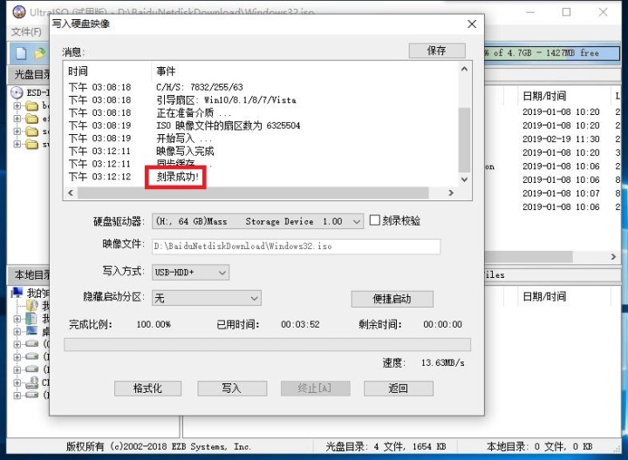Click upper 日期/时间 column header in main window
628x460 pixels.
(544, 96)
